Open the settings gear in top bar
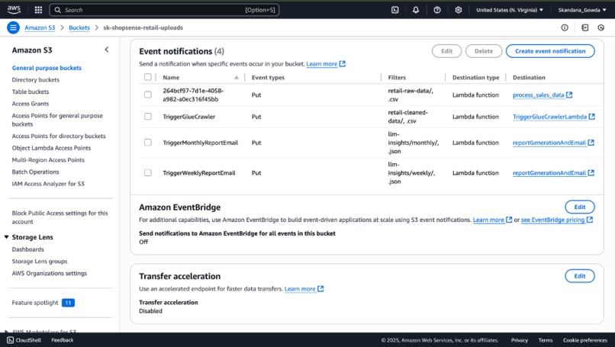This screenshot has height=347, width=615. click(458, 10)
